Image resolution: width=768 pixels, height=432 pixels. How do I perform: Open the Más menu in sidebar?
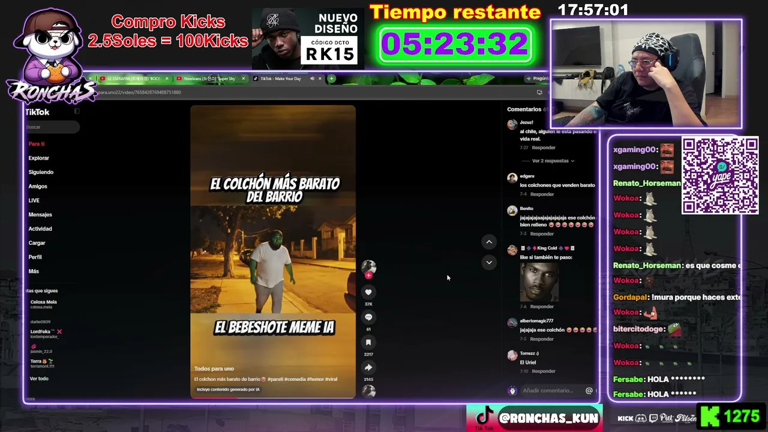(x=34, y=271)
